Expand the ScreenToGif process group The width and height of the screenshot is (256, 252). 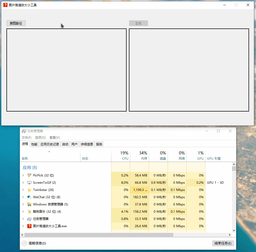23,182
